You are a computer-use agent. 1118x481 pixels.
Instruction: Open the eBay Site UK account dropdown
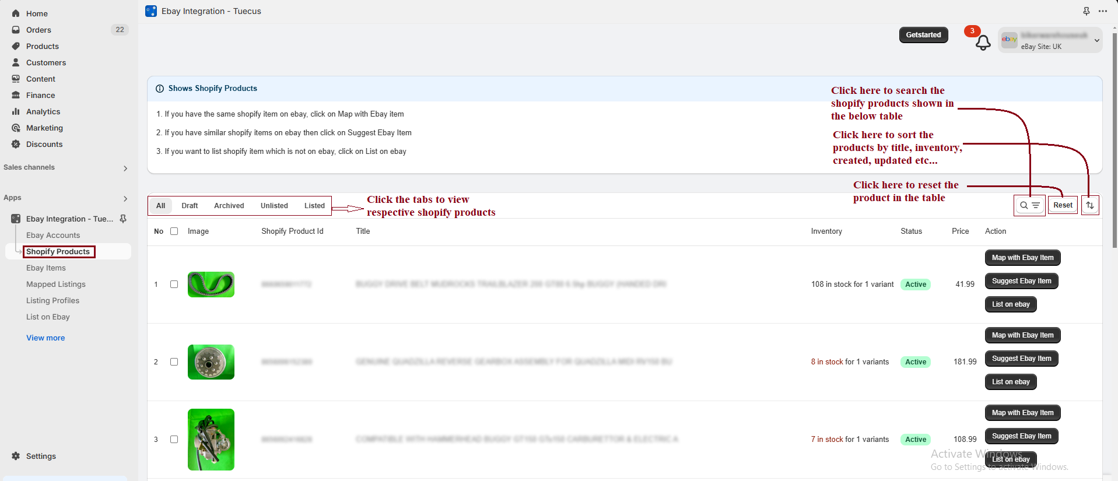(x=1050, y=40)
